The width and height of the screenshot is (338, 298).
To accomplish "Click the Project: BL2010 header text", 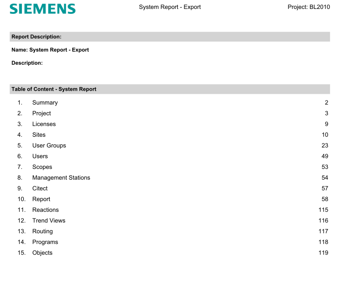I will [x=309, y=7].
